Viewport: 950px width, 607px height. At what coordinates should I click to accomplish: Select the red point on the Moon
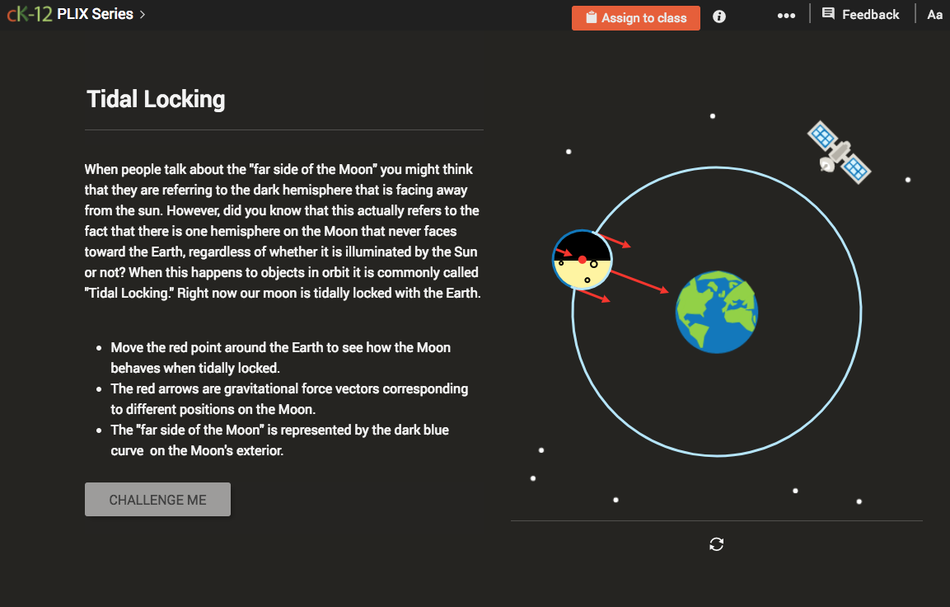583,259
